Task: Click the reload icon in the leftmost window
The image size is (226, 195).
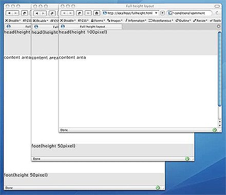Action: (x=25, y=13)
